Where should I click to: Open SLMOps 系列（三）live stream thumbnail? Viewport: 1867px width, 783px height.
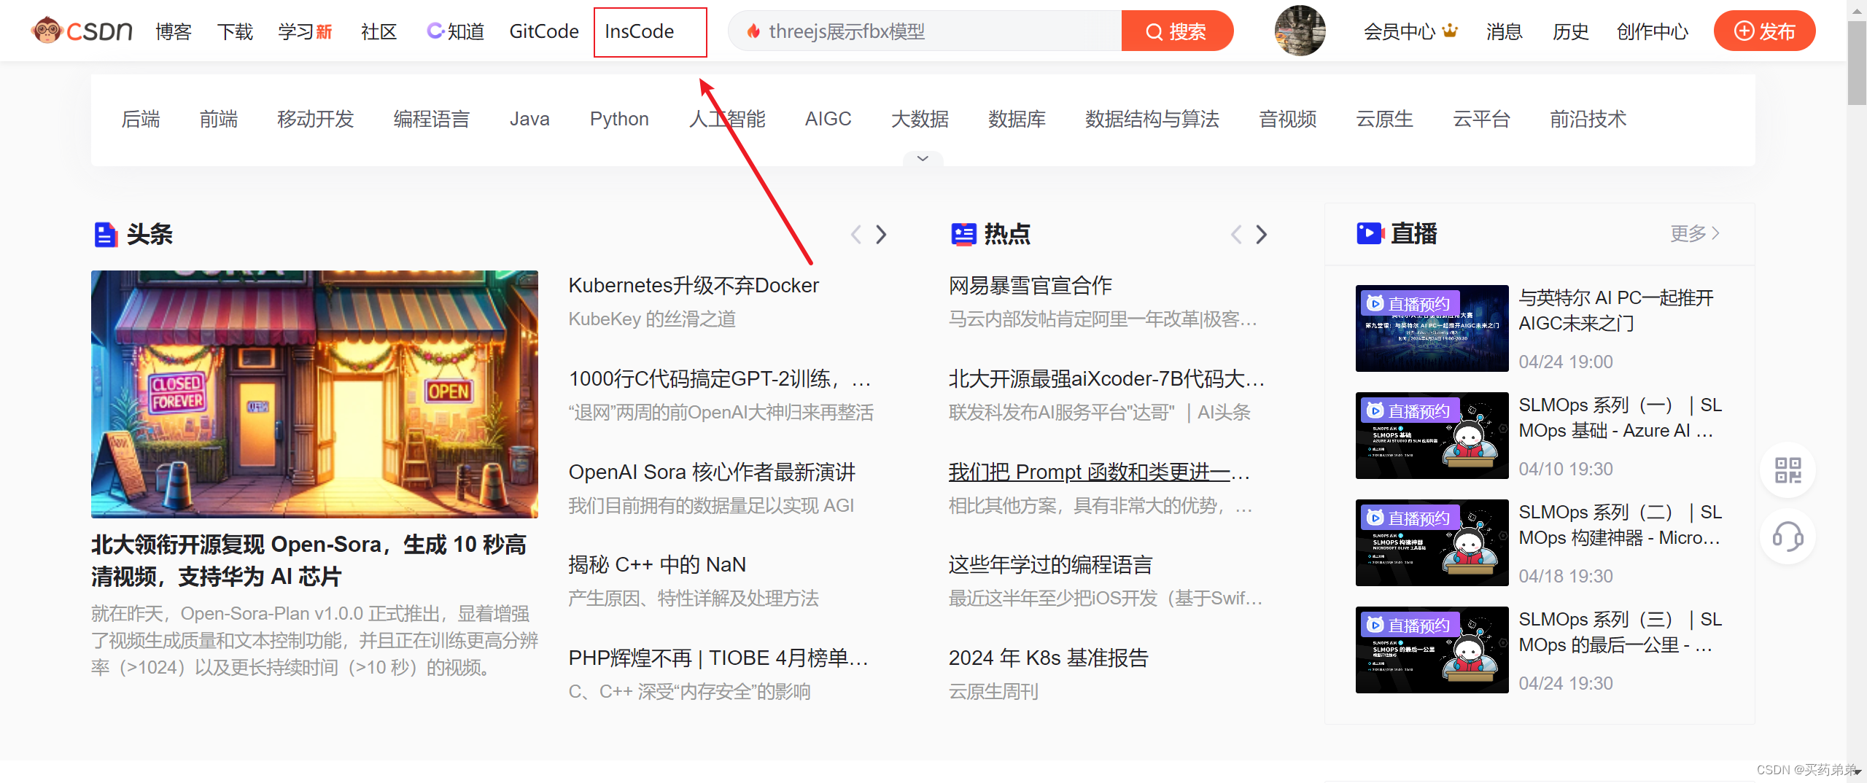point(1432,650)
